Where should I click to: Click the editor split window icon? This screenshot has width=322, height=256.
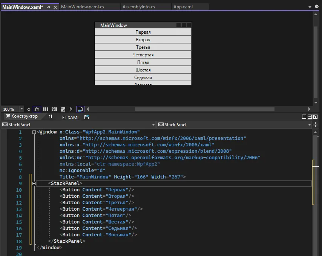[316, 125]
